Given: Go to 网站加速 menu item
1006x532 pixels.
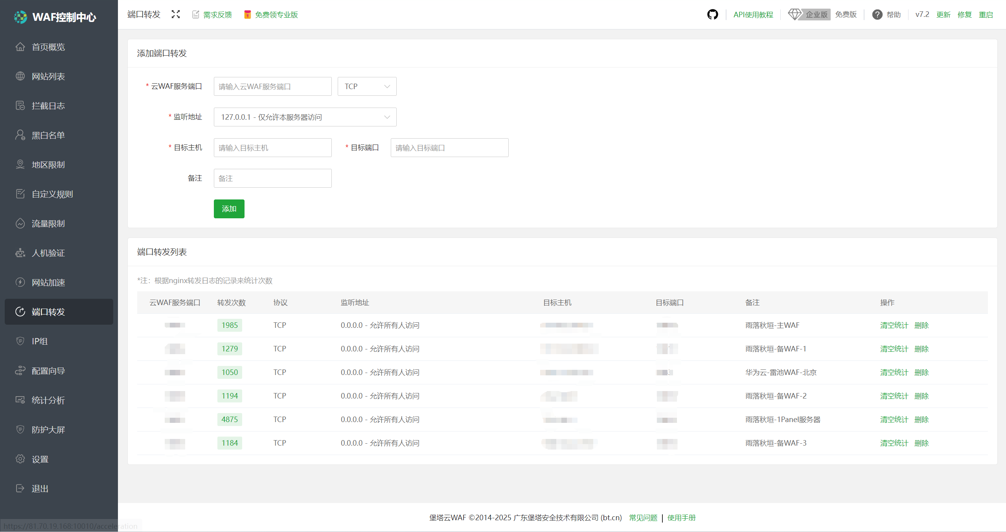Looking at the screenshot, I should [48, 282].
